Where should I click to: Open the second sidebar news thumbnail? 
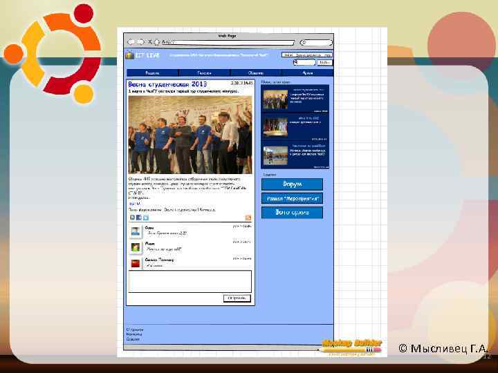(275, 127)
